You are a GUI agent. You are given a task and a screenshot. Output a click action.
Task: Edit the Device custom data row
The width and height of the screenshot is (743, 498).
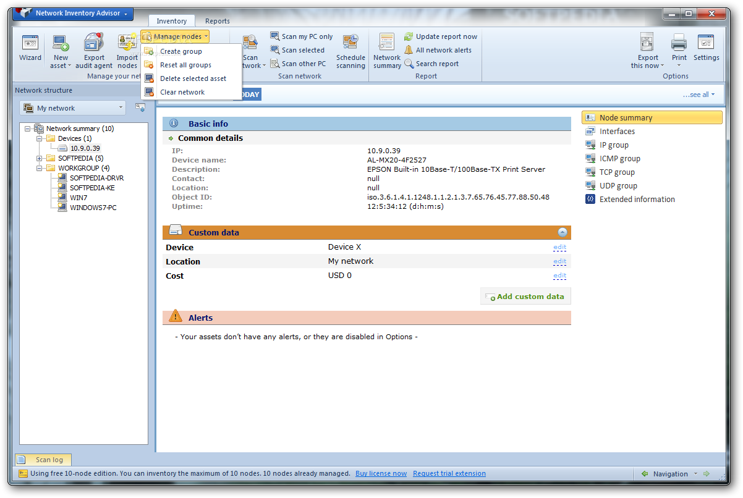559,247
